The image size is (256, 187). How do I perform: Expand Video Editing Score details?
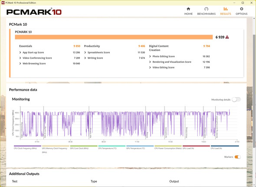coord(150,67)
